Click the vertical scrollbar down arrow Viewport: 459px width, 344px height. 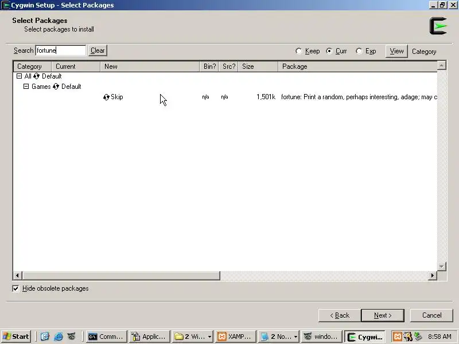442,267
